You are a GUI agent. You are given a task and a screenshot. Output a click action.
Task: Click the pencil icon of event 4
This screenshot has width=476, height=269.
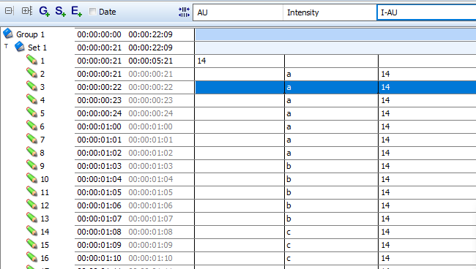coord(32,99)
